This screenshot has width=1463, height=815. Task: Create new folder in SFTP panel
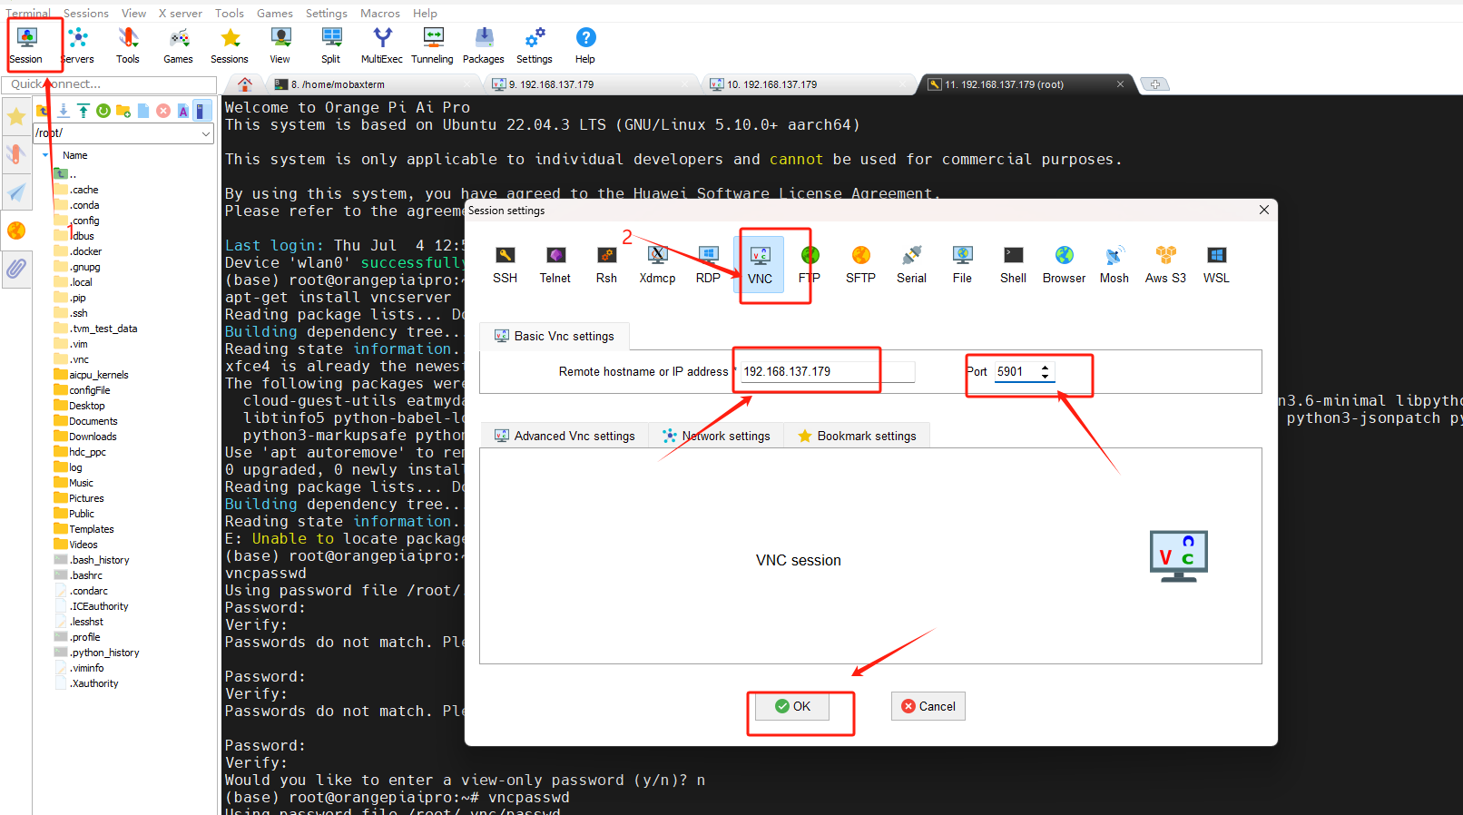click(x=123, y=111)
